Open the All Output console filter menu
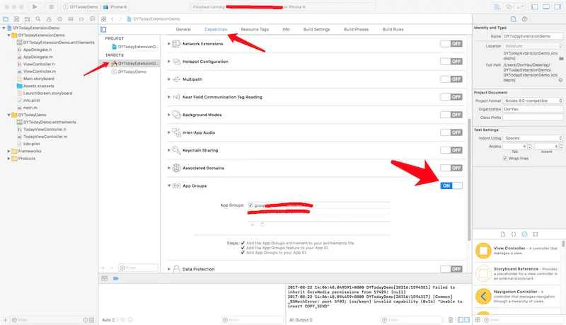The width and height of the screenshot is (566, 325). (x=301, y=320)
